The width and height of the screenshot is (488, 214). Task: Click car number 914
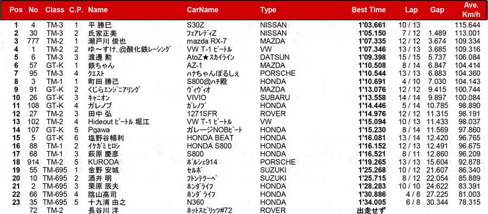tap(33, 162)
